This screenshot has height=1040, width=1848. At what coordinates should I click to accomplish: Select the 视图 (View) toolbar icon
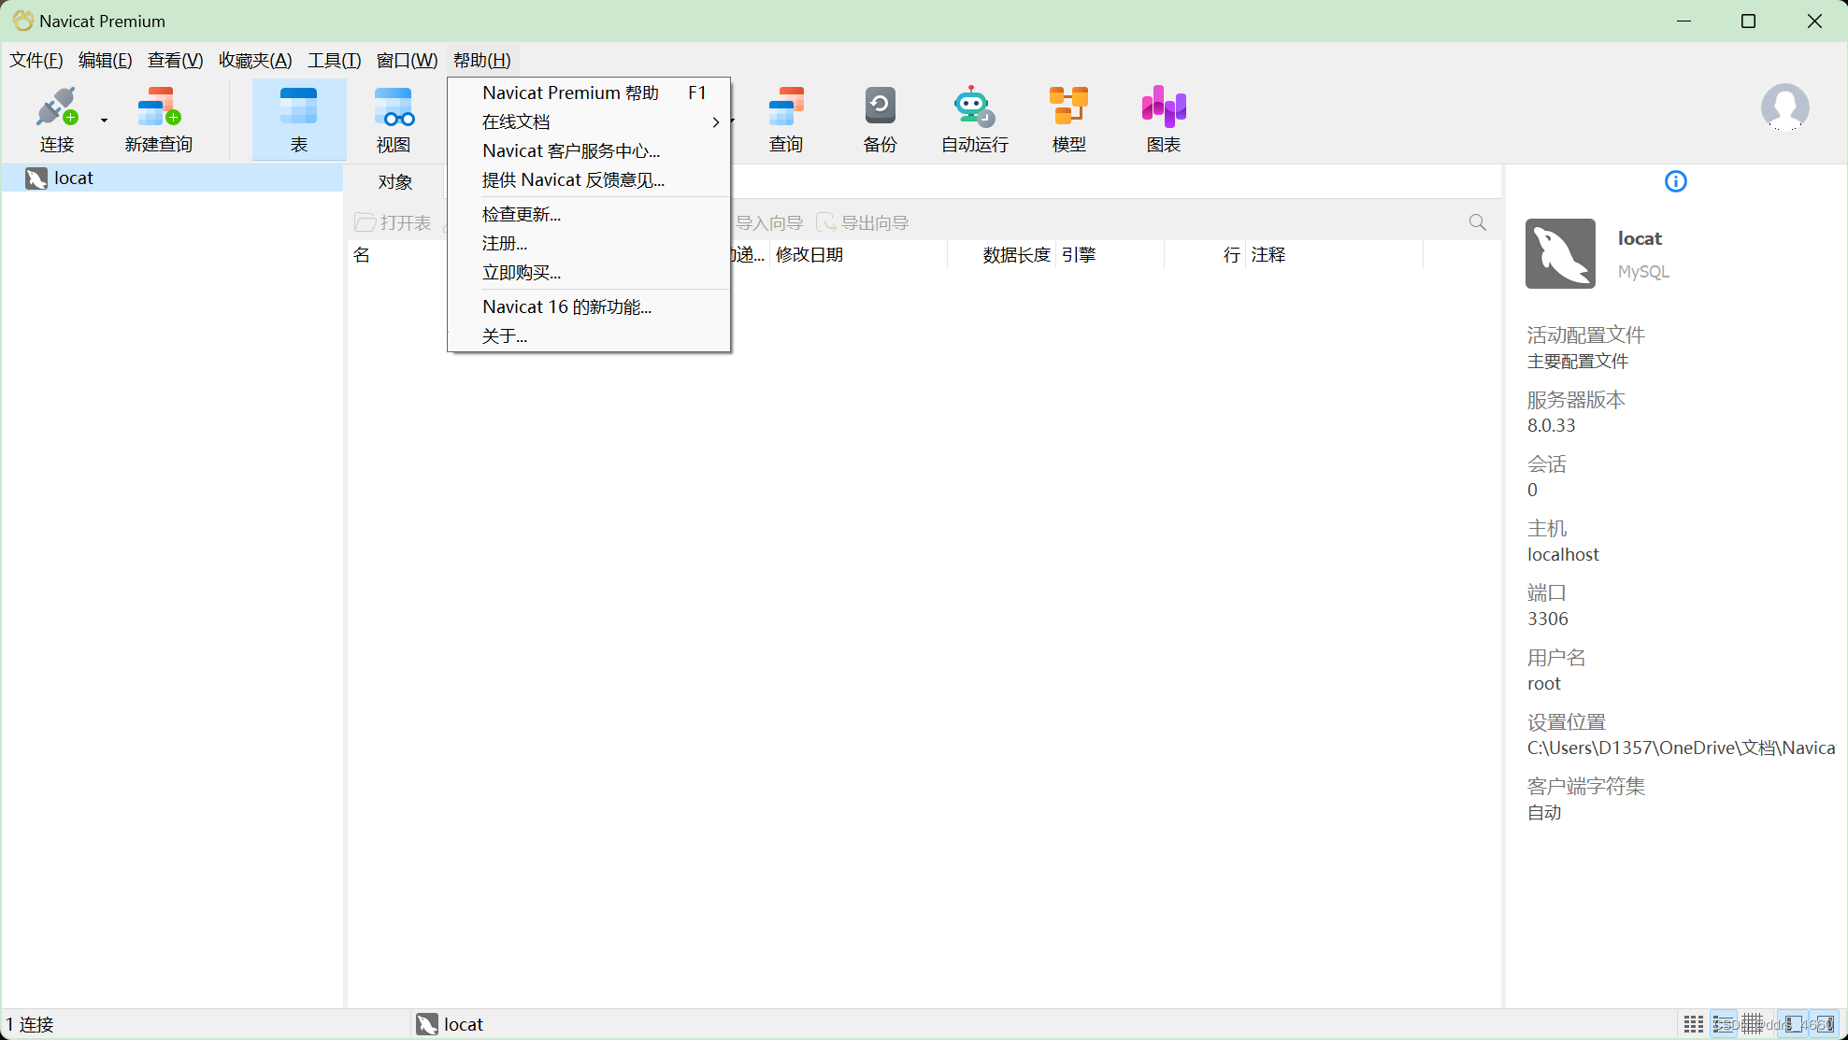(394, 119)
